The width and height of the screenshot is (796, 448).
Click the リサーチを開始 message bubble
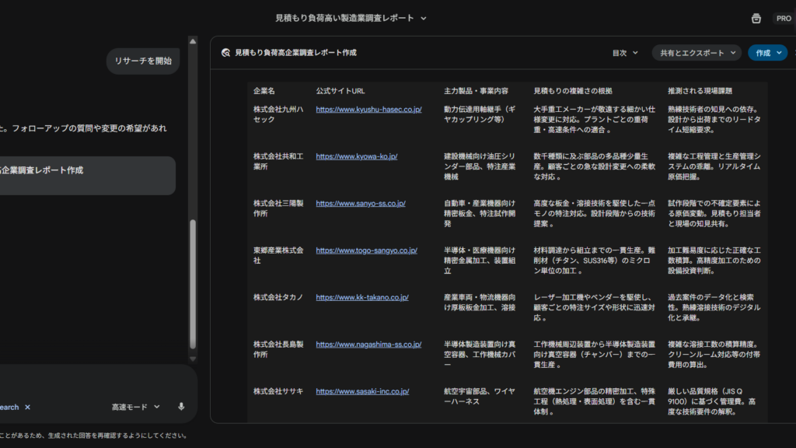tap(143, 61)
